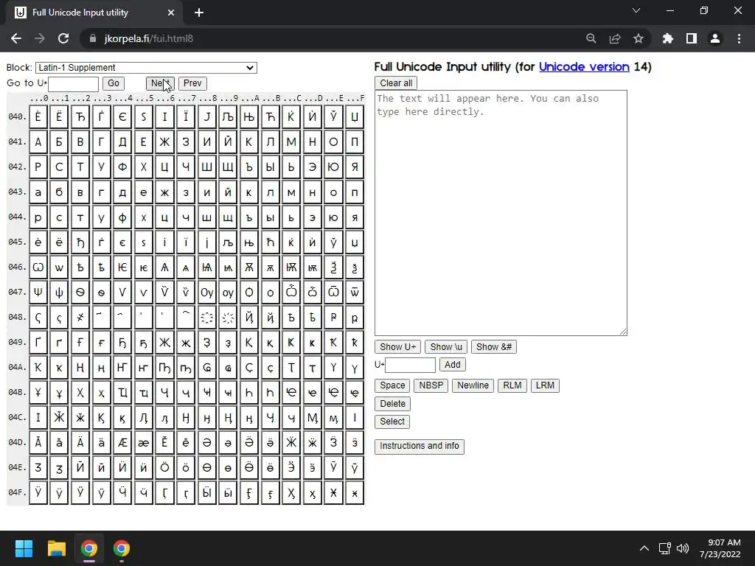The width and height of the screenshot is (755, 566).
Task: Click the Next block button
Action: (160, 83)
